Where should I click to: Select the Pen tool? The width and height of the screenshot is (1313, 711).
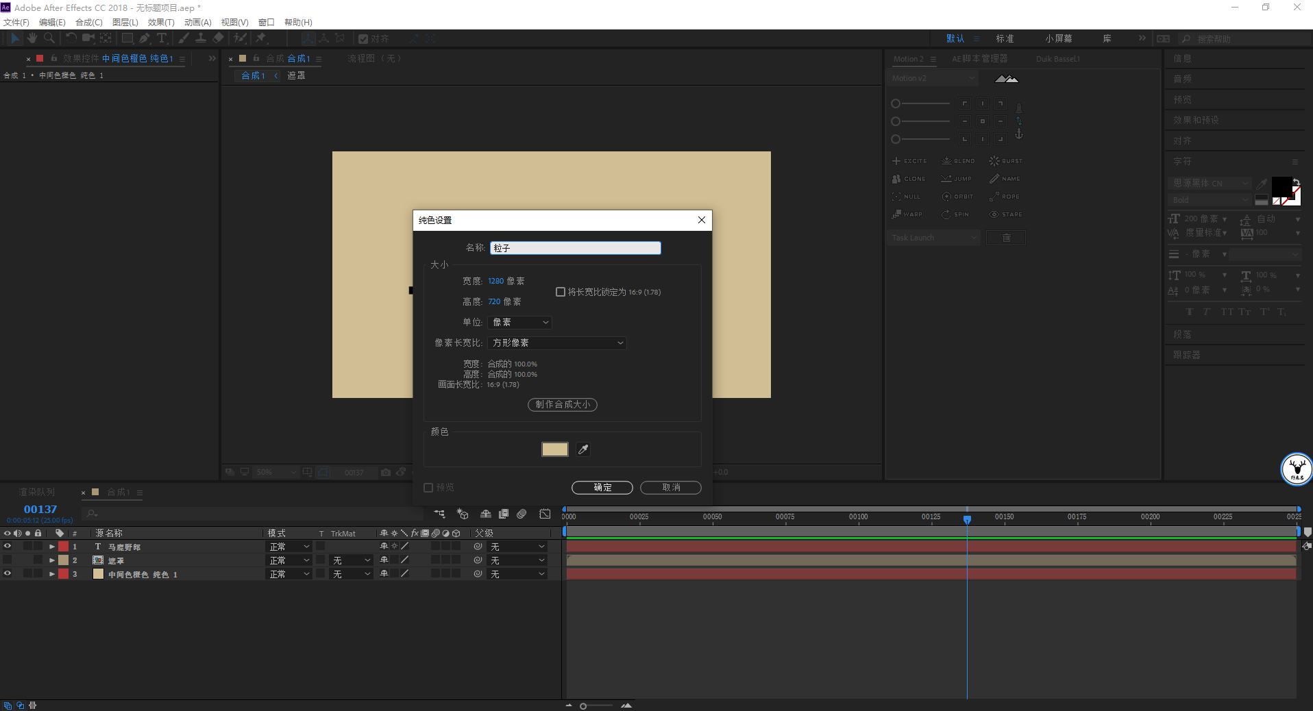pyautogui.click(x=145, y=38)
